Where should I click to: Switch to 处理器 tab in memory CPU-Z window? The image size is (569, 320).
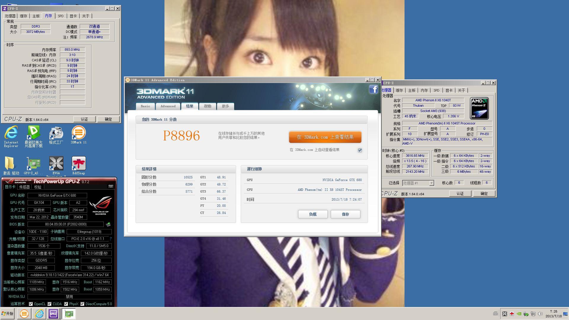click(x=10, y=16)
